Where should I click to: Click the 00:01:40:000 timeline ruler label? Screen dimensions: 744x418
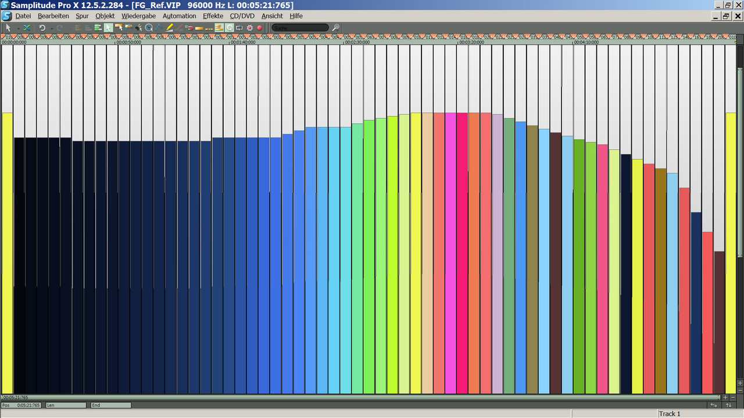[243, 42]
